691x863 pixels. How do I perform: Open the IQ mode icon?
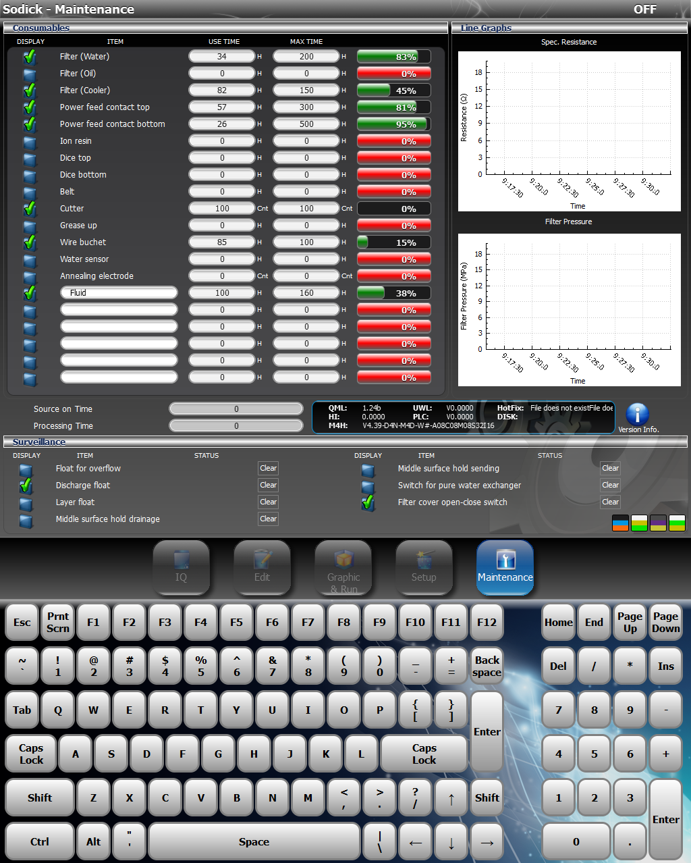click(181, 567)
